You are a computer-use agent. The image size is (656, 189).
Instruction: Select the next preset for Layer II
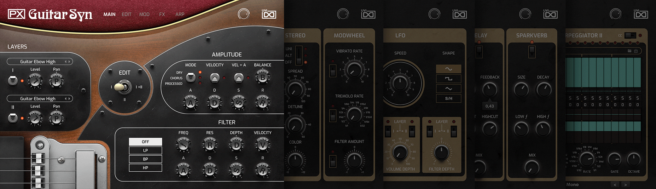point(69,99)
